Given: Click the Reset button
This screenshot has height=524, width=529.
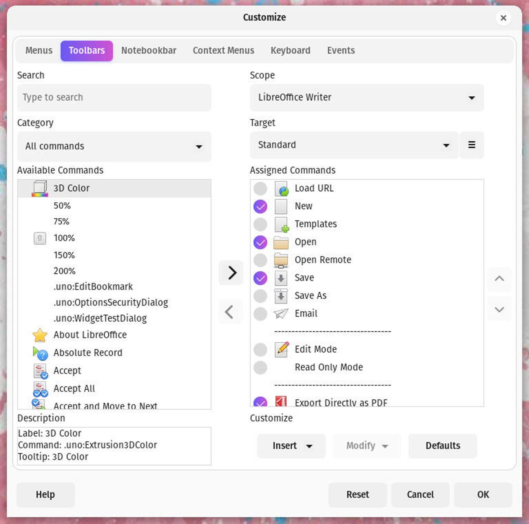Looking at the screenshot, I should (x=358, y=495).
